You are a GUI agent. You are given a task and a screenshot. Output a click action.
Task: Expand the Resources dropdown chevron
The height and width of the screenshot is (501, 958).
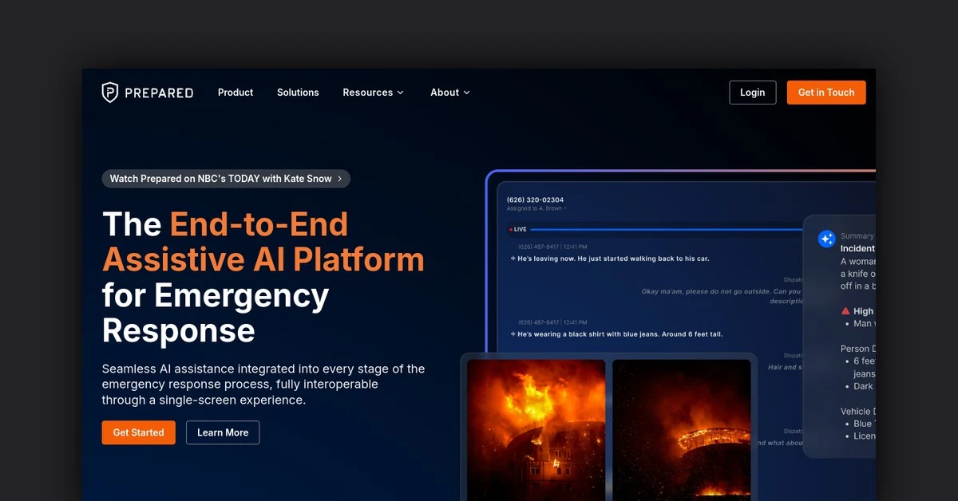coord(401,93)
